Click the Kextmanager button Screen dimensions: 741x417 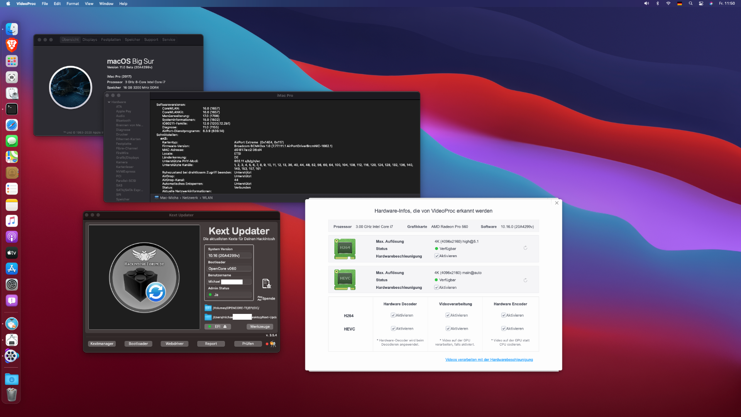[x=102, y=344]
